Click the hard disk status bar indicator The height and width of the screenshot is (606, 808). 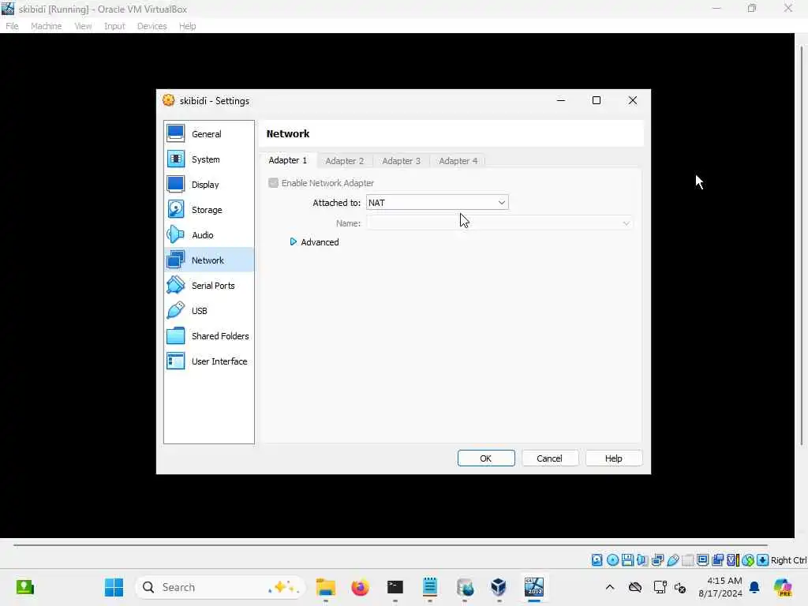(597, 560)
